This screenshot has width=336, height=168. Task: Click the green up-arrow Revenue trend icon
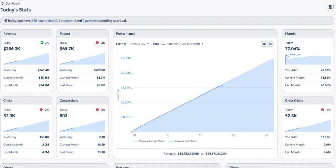(x=42, y=43)
